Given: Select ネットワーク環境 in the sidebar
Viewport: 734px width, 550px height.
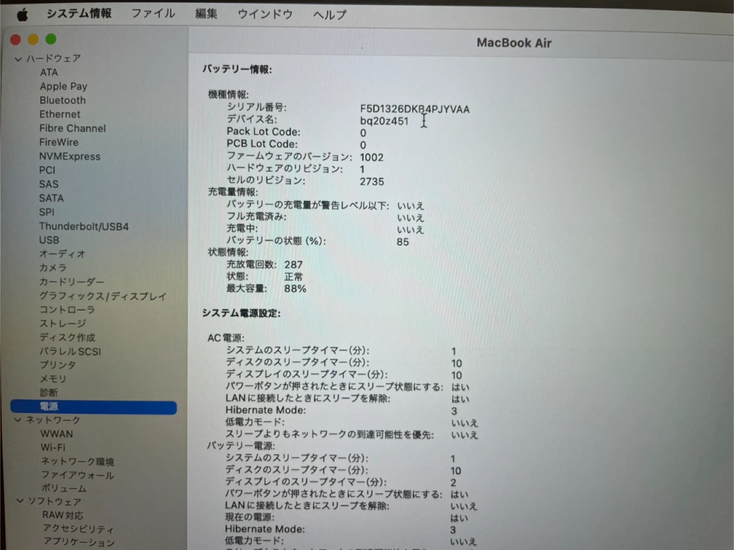Looking at the screenshot, I should 77,462.
